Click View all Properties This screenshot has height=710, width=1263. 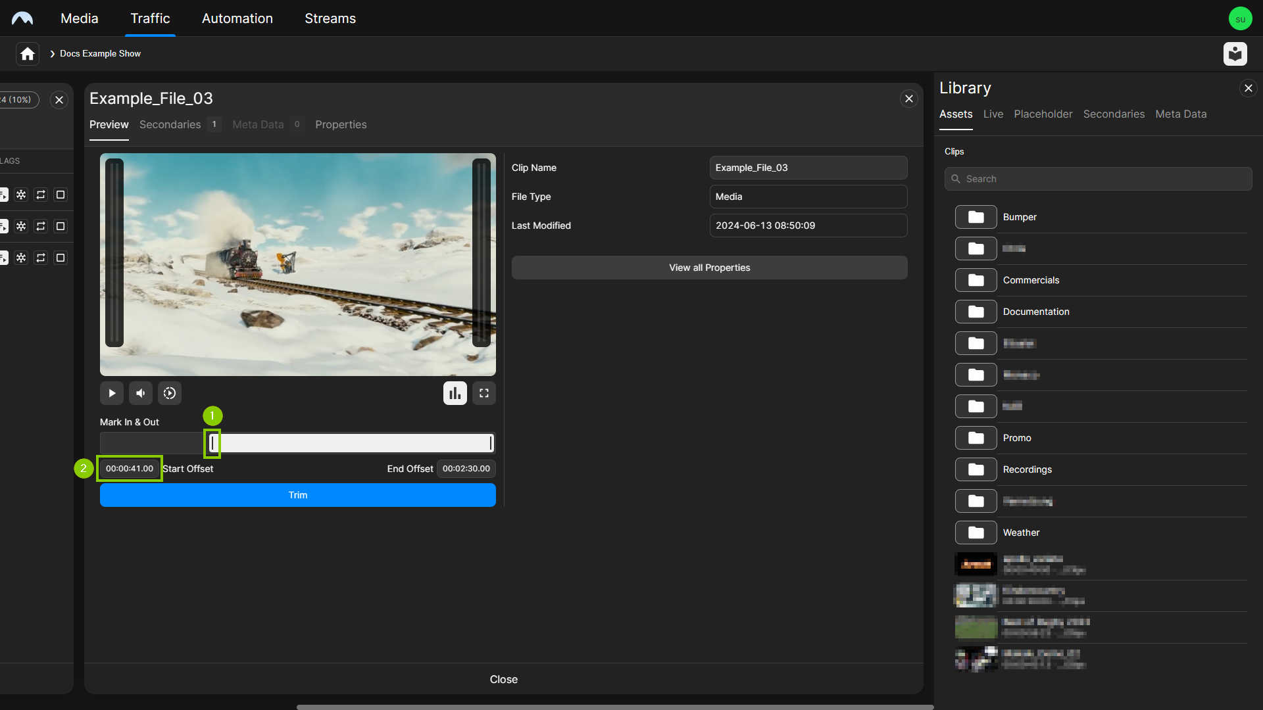709,268
